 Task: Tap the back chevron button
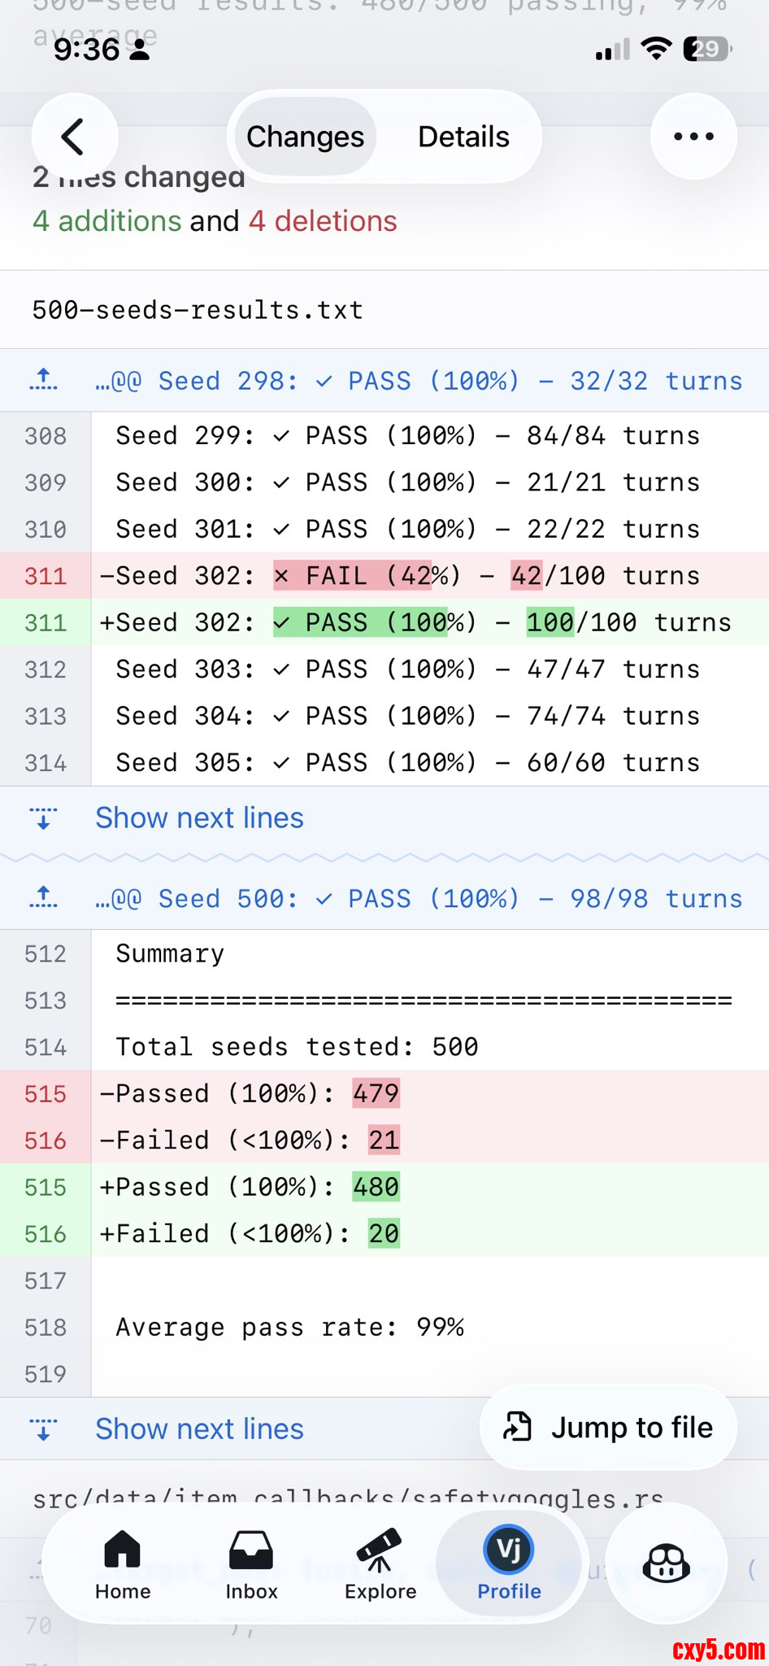tap(74, 137)
